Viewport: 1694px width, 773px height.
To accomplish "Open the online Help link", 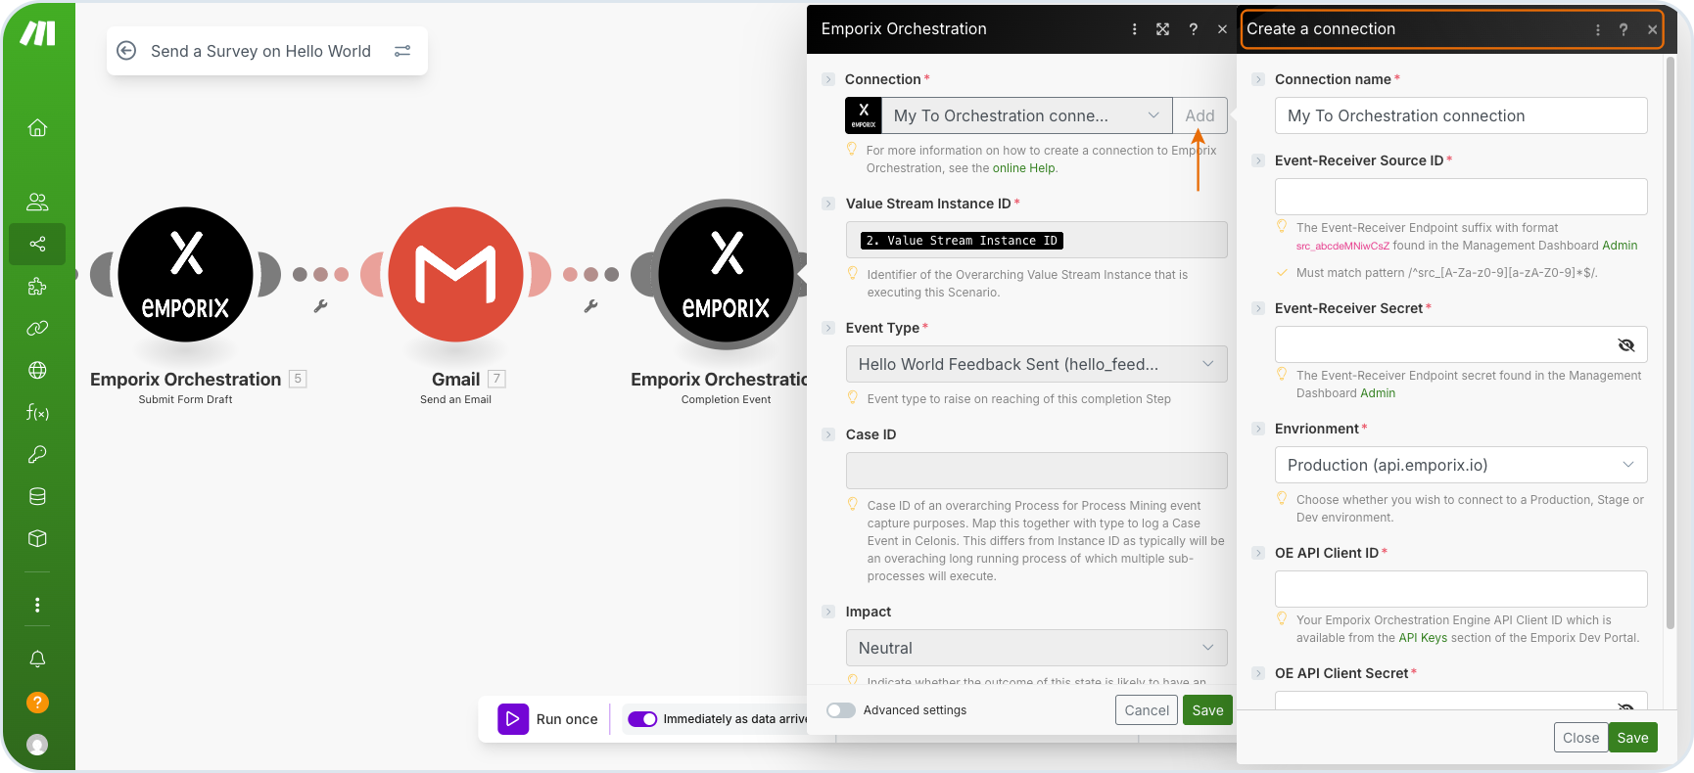I will pyautogui.click(x=1024, y=168).
